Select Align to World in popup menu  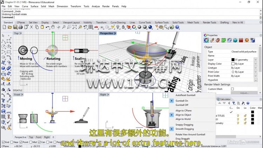[183, 119]
